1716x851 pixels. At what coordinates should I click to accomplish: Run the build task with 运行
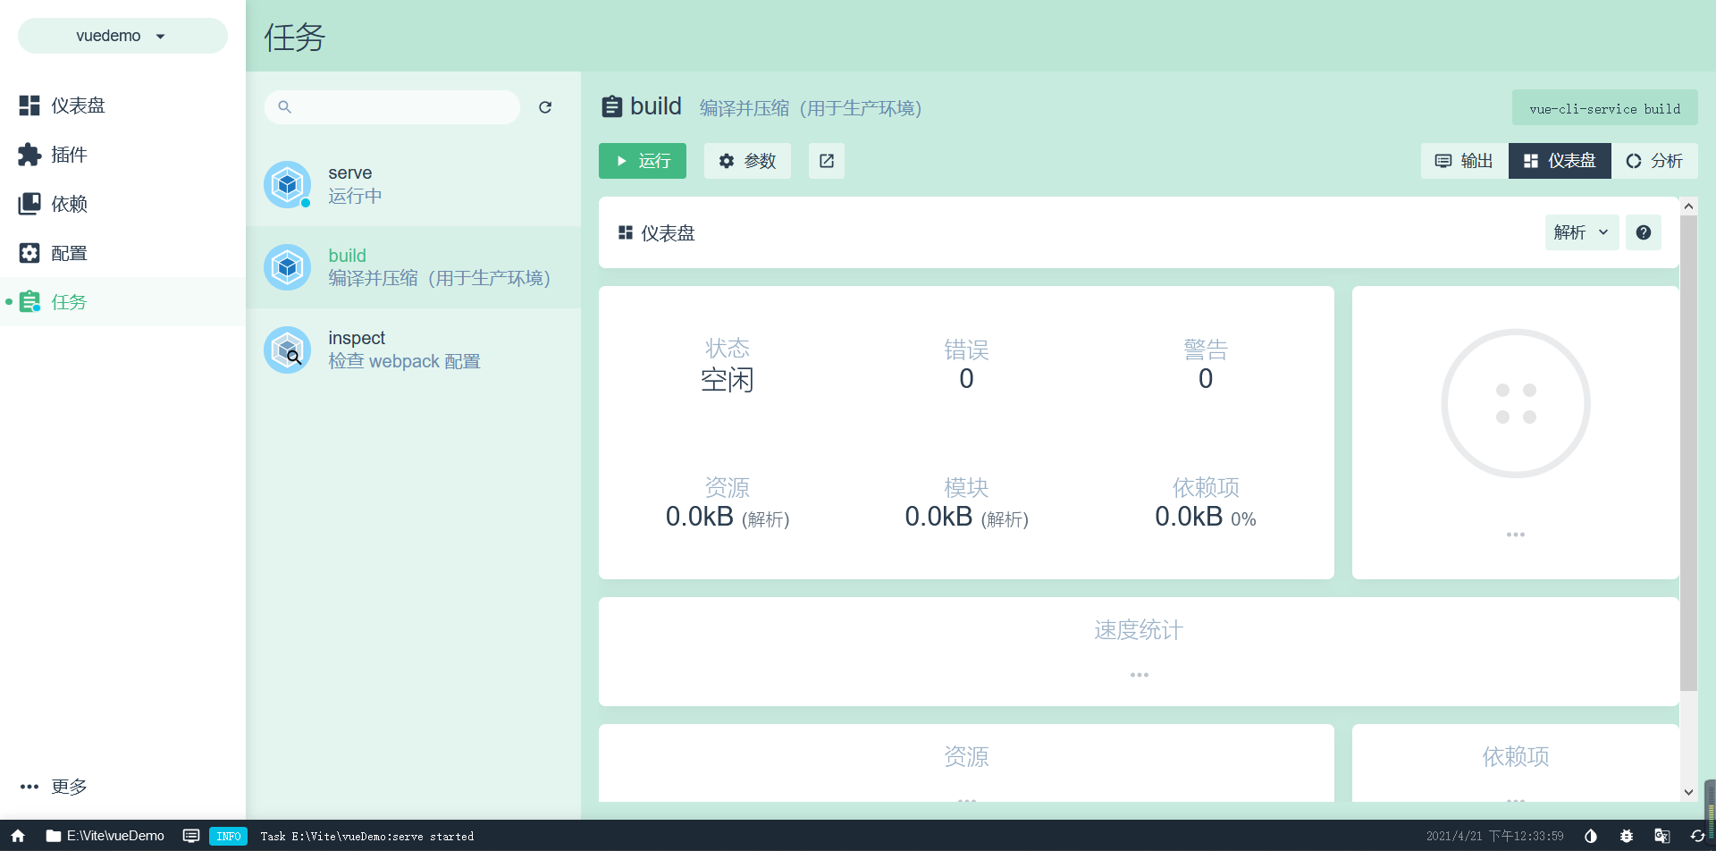pyautogui.click(x=643, y=161)
